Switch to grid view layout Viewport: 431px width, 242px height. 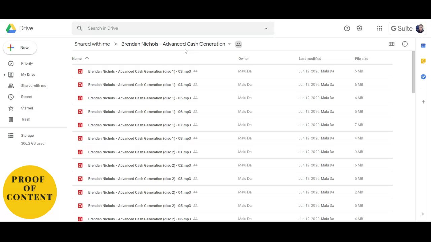[391, 44]
